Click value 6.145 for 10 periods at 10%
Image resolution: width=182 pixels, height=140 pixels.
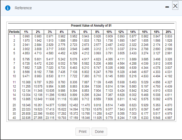109,76
